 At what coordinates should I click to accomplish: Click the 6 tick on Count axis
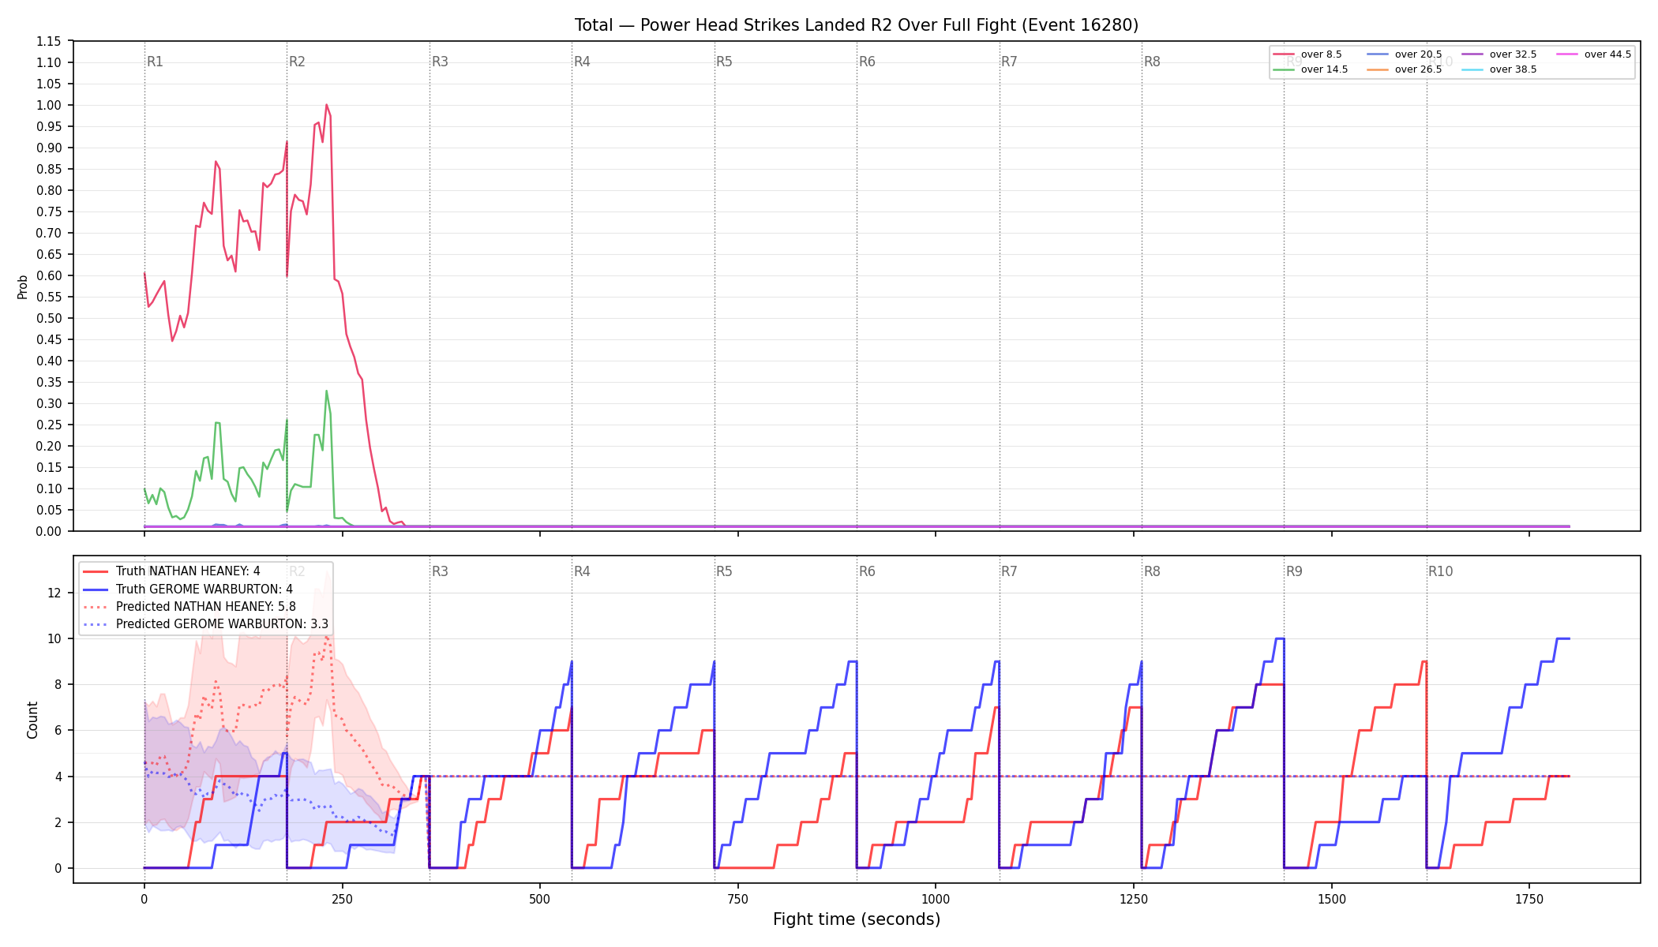[x=58, y=731]
